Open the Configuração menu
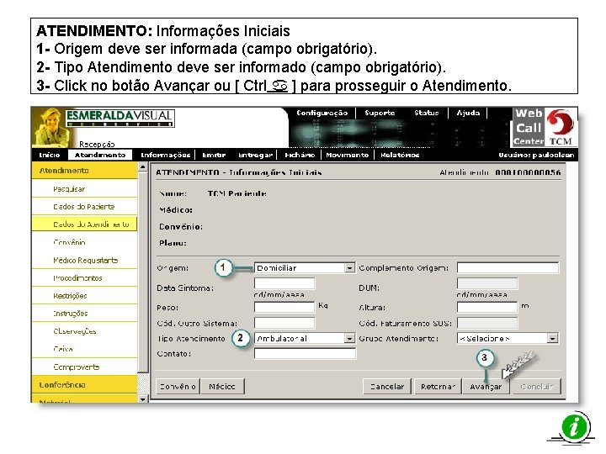The image size is (606, 454). coord(322,113)
